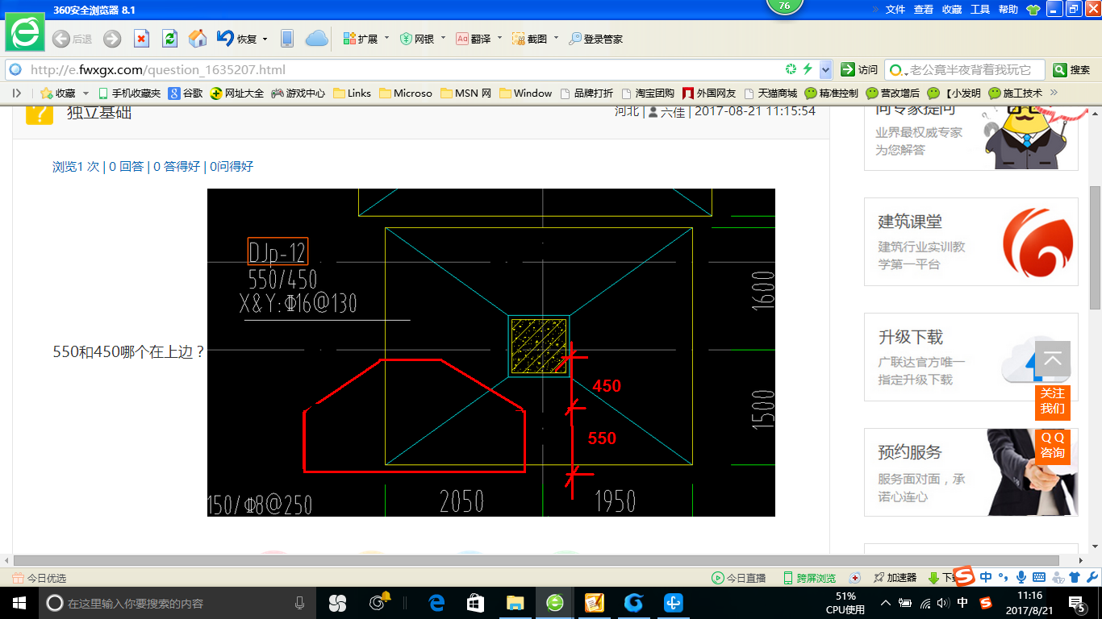Open the 建筑课堂 sidebar card
The width and height of the screenshot is (1102, 619).
pos(971,242)
